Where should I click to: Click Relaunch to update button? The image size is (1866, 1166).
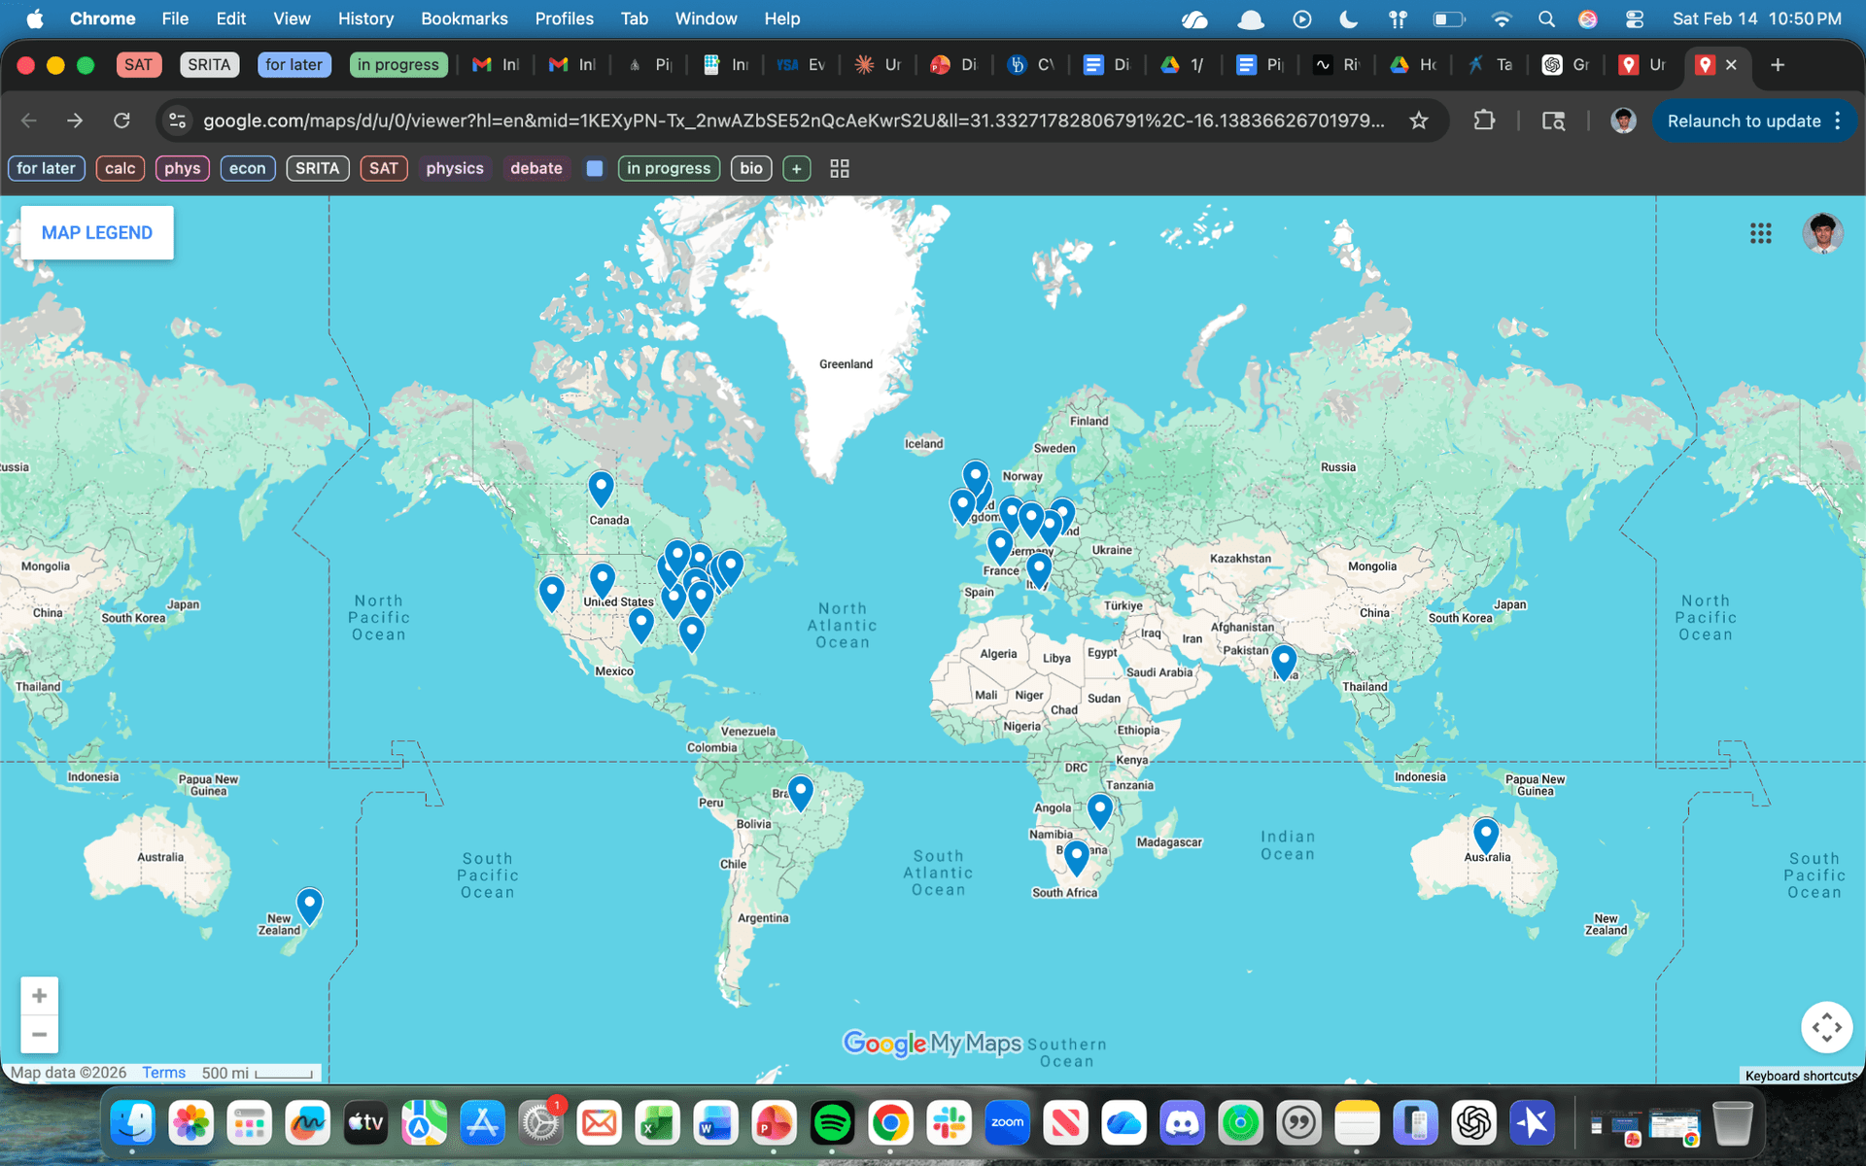point(1744,120)
